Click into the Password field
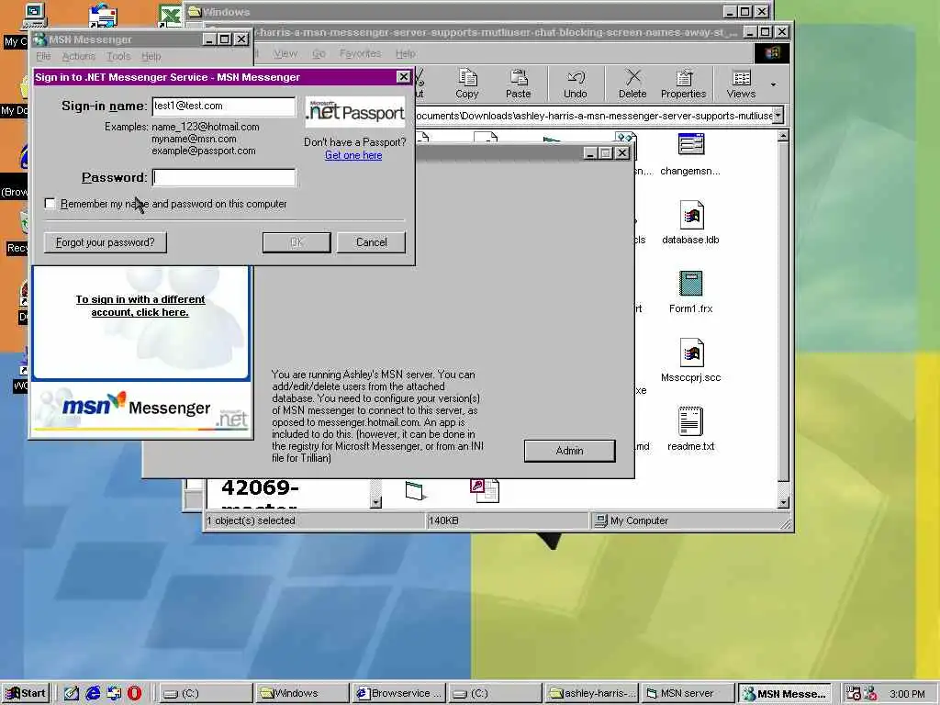Screen dimensions: 940x705 (224, 177)
